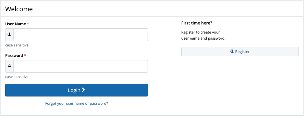Click the User Name field label

coord(15,24)
